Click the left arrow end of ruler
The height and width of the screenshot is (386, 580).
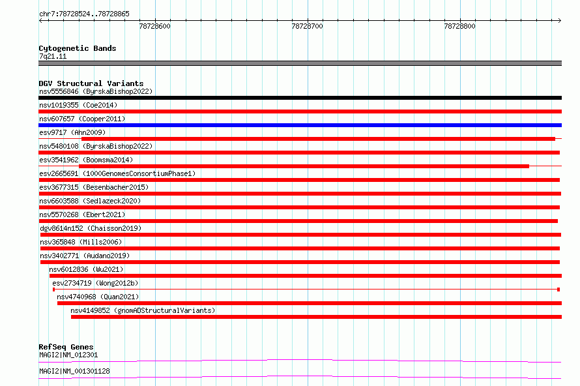pos(40,20)
